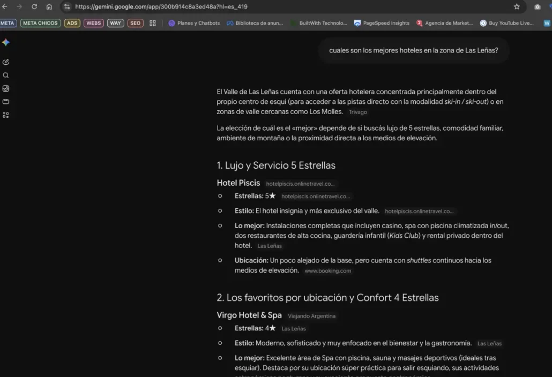Open Las Leñas chip beside Estrellas: 4★
The height and width of the screenshot is (377, 552).
point(294,328)
